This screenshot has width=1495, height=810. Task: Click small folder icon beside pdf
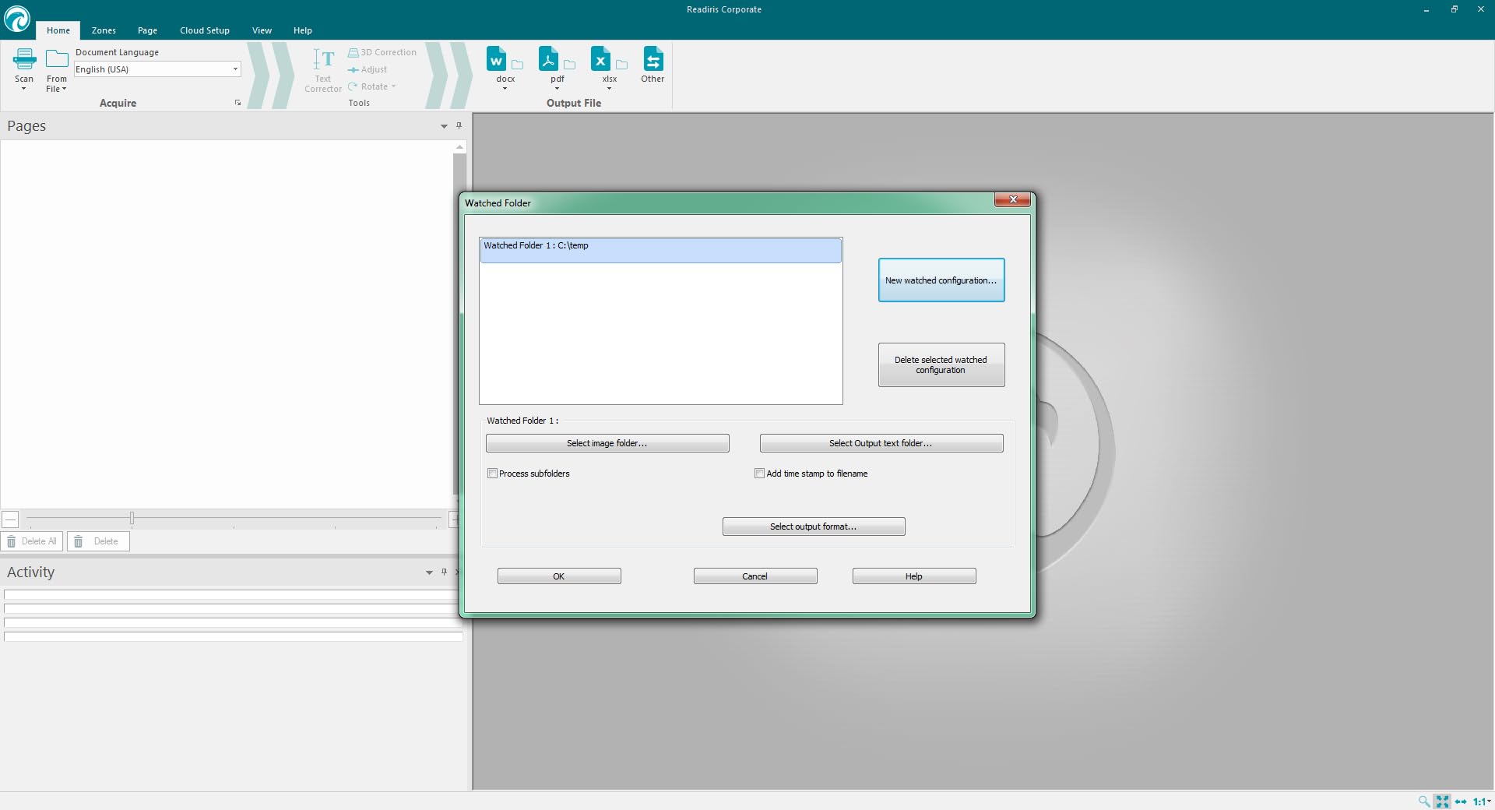(569, 65)
